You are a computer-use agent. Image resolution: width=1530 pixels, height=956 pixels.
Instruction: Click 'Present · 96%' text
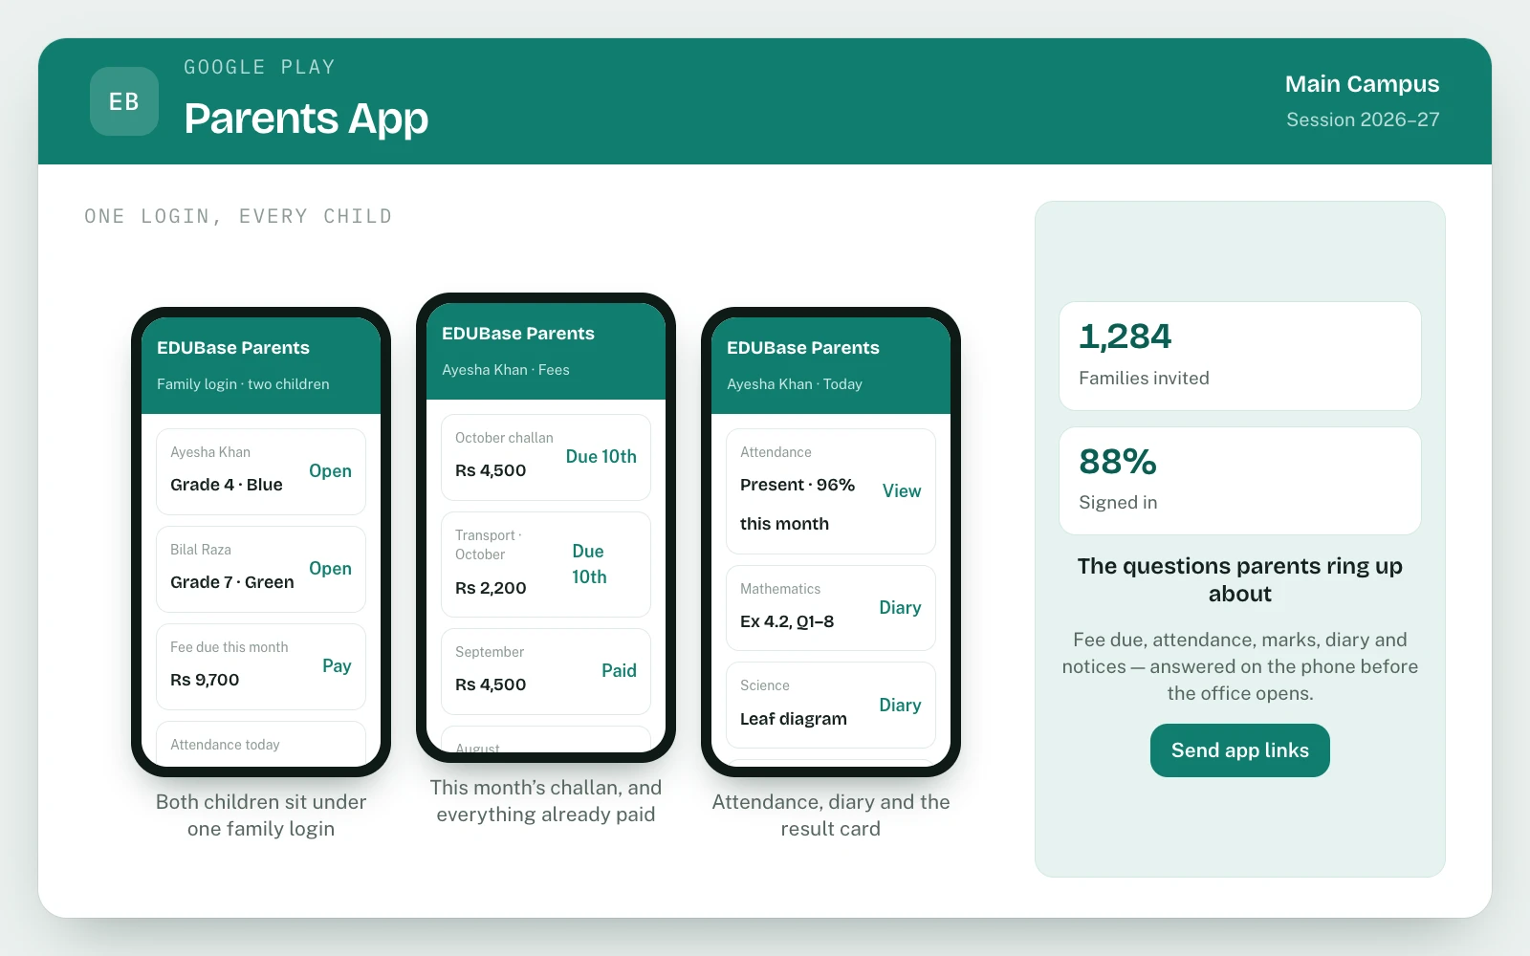coord(798,485)
